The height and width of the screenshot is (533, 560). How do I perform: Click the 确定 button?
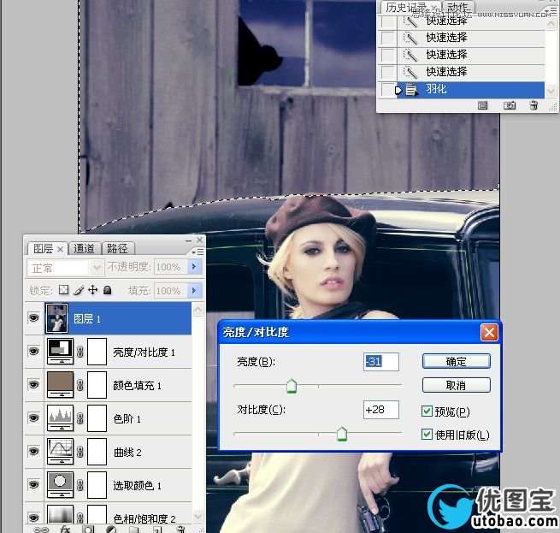[456, 361]
